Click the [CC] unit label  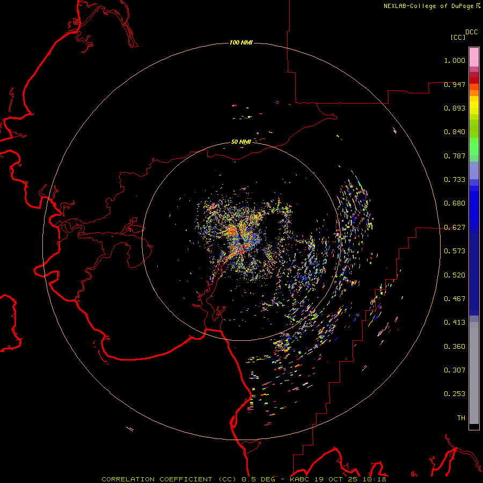(458, 37)
